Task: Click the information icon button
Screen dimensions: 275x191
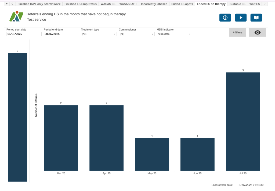Action: 225,17
